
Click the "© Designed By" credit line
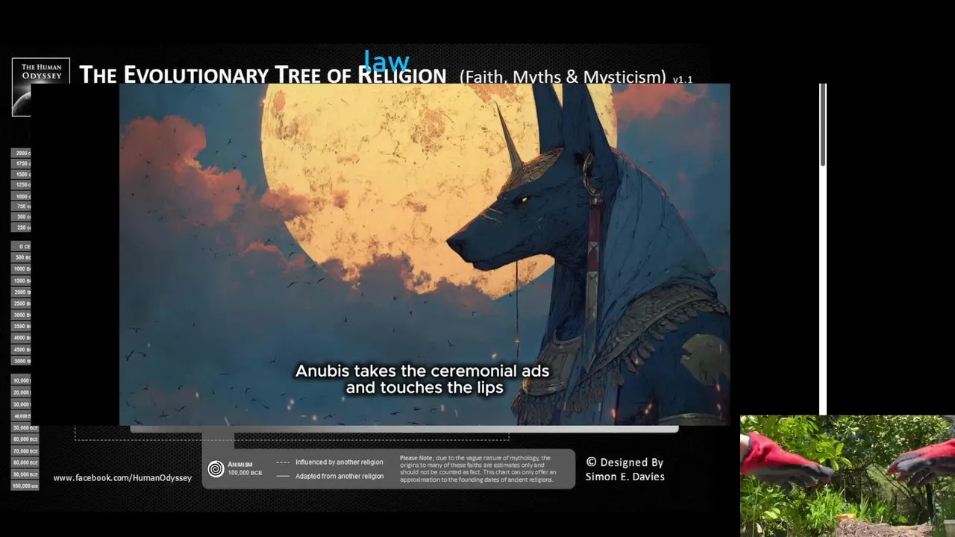click(624, 462)
